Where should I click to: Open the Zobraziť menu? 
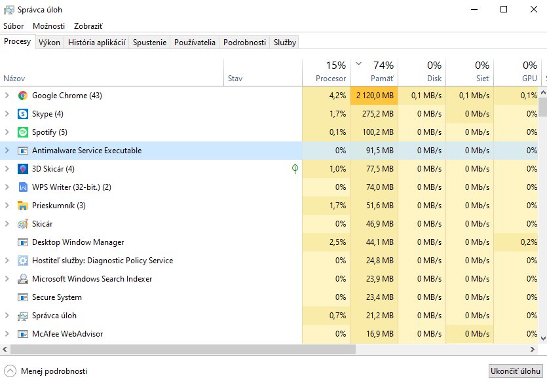coord(88,26)
